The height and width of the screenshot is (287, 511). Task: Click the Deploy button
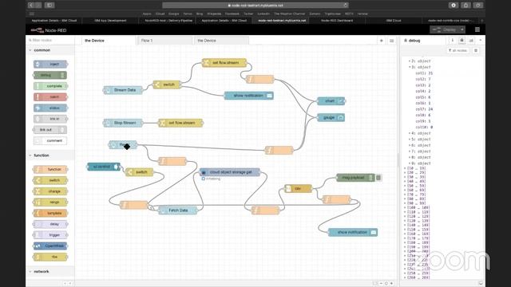[x=446, y=29]
